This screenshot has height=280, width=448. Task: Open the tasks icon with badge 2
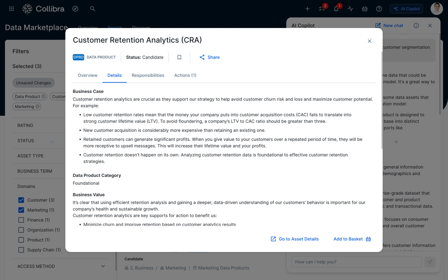point(322,9)
